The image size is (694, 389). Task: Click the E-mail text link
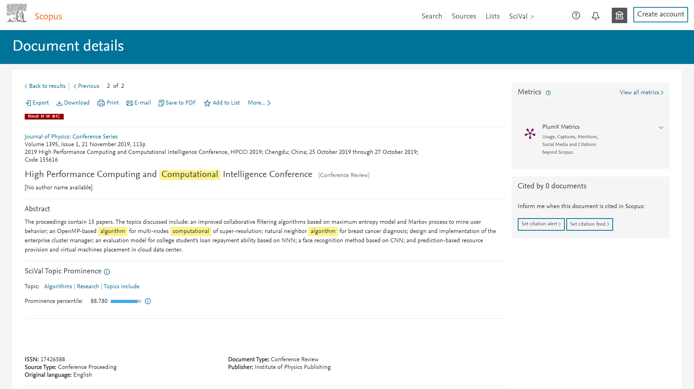tap(143, 103)
